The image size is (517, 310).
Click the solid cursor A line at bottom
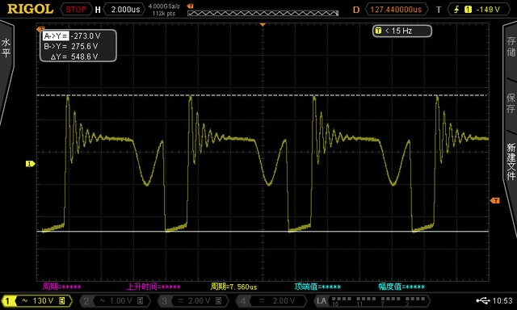[x=263, y=231]
